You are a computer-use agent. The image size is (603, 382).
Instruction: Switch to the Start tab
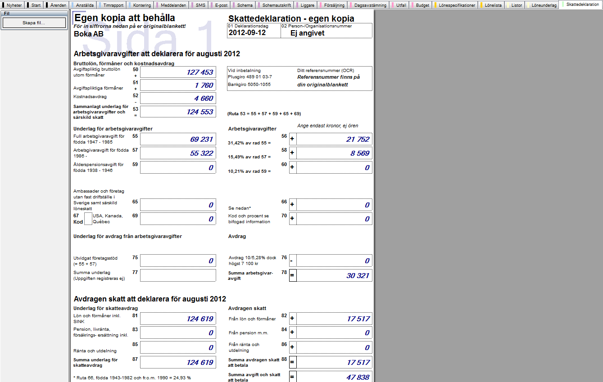(x=34, y=5)
